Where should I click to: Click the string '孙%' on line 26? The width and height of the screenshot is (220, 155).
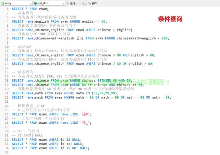pos(85,114)
